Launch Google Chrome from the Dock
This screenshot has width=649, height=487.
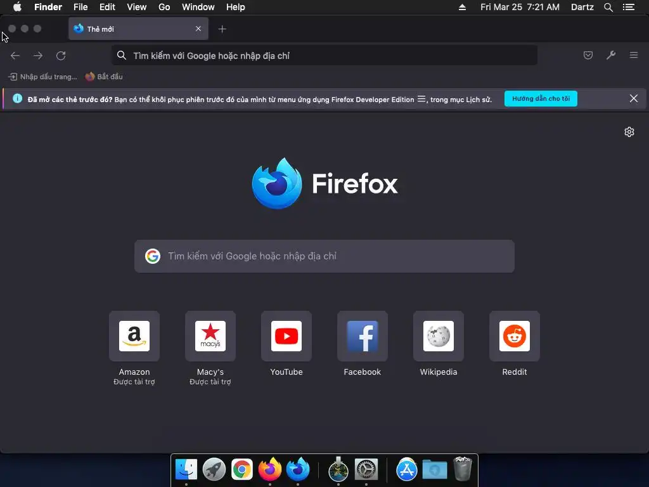[241, 469]
